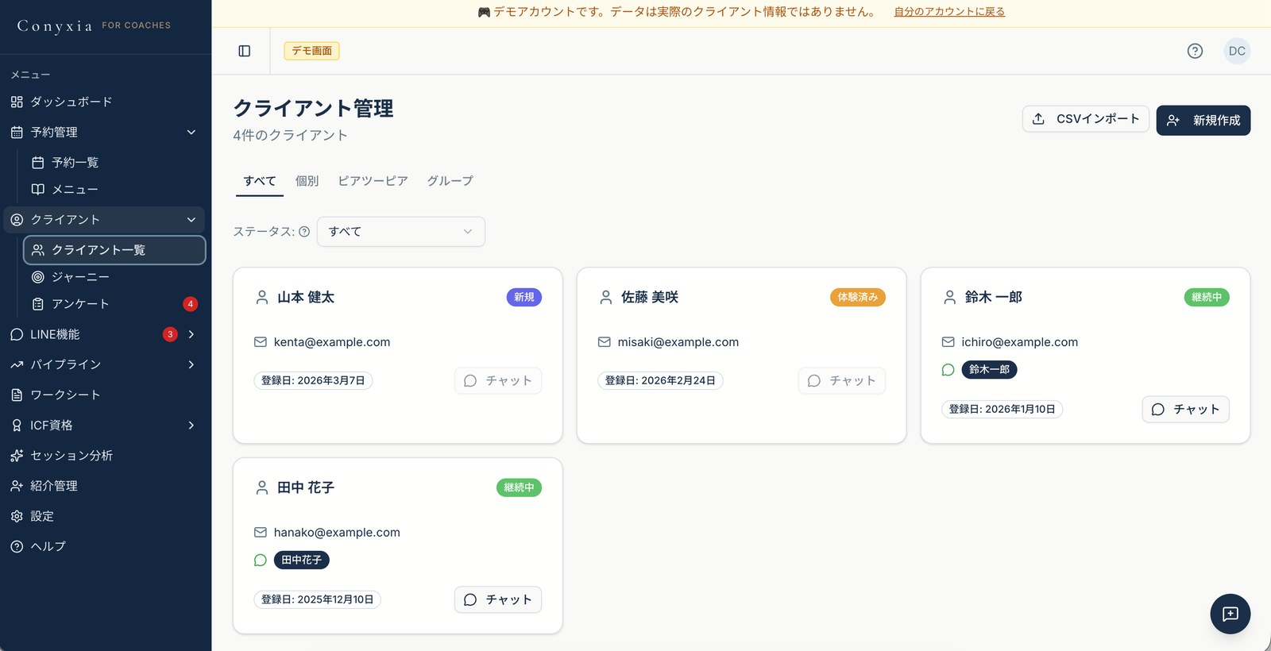Click the person icon beside 山本 健太
1271x651 pixels.
point(261,297)
